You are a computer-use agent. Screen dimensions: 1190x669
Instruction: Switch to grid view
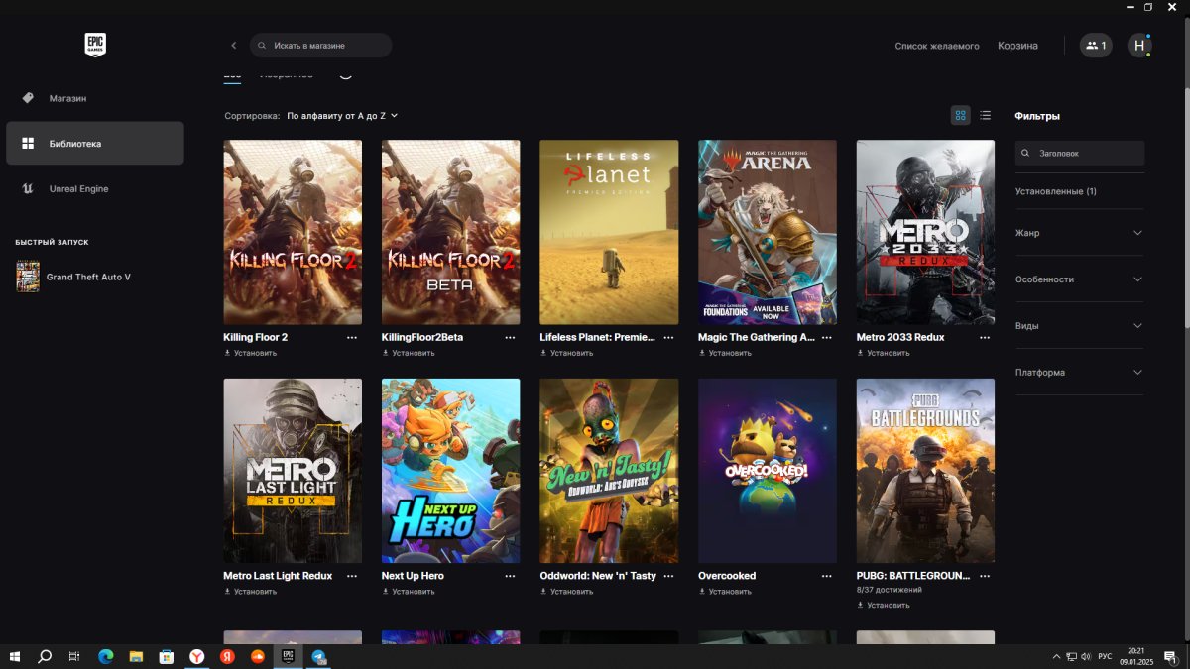[960, 116]
